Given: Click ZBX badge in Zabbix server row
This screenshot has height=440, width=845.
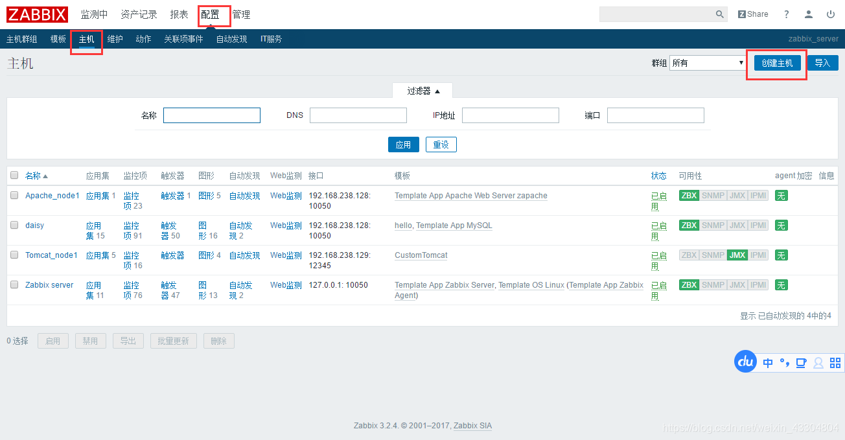Looking at the screenshot, I should click(x=689, y=285).
